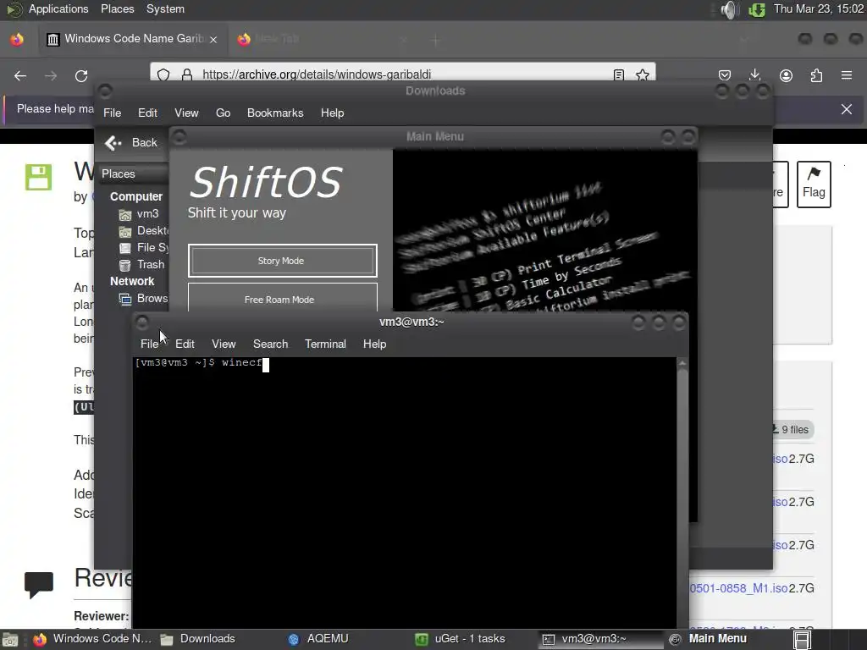
Task: Open Help menu in Downloads window
Action: [x=332, y=113]
